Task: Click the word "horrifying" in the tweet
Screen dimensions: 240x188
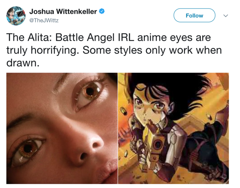Action: coord(54,51)
